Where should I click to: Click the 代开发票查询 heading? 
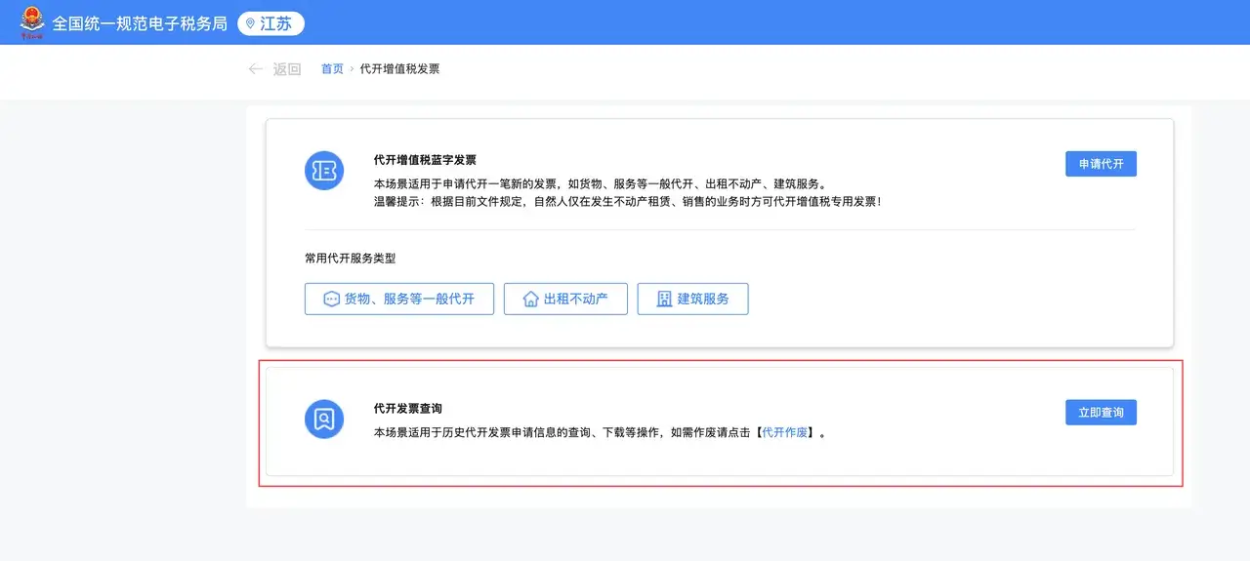[408, 409]
